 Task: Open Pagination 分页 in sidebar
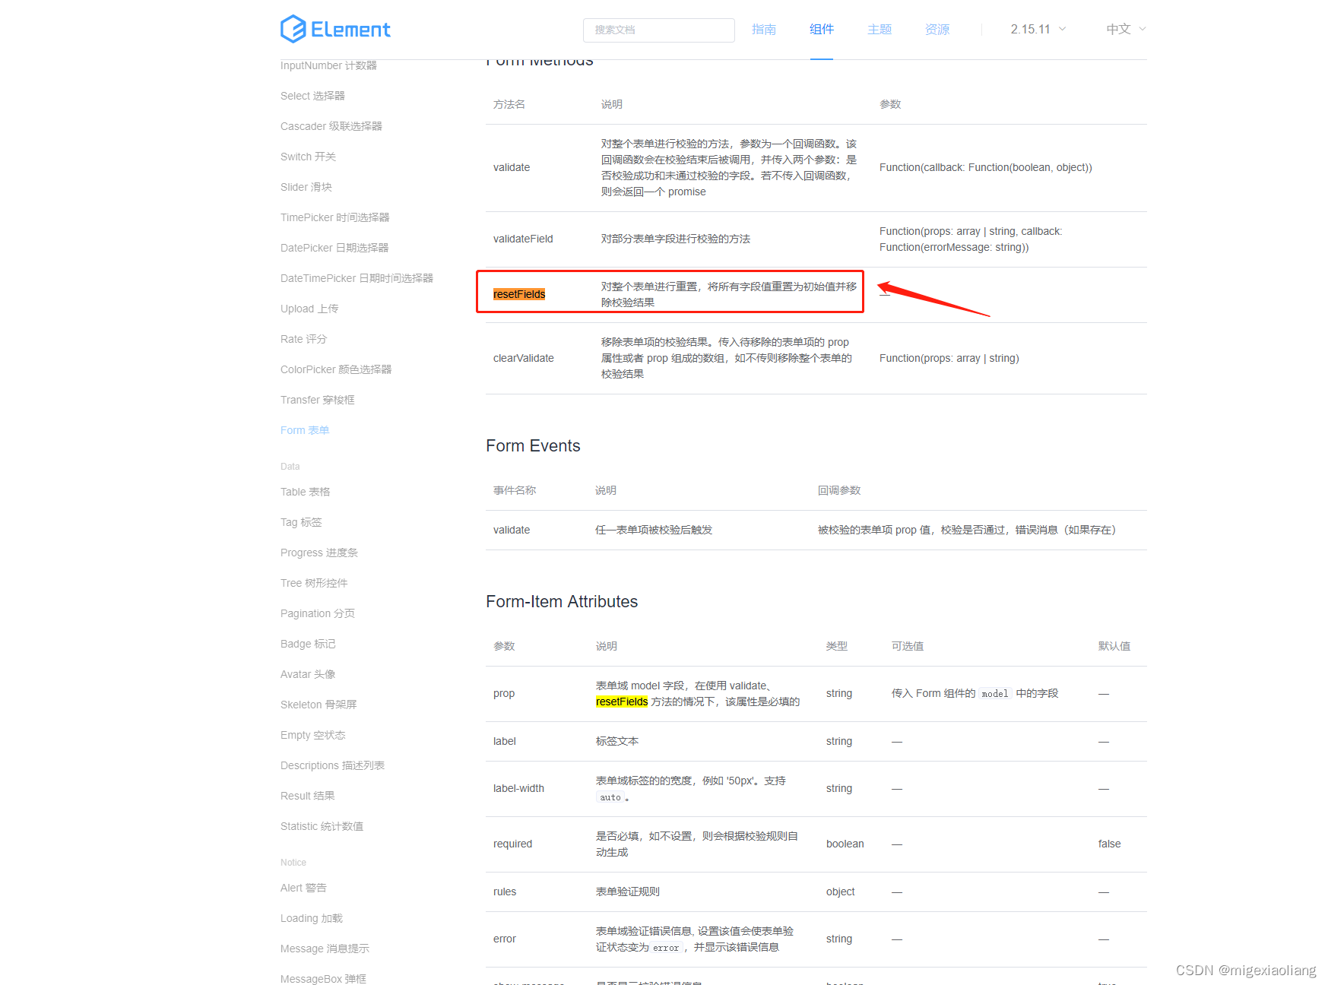317,613
